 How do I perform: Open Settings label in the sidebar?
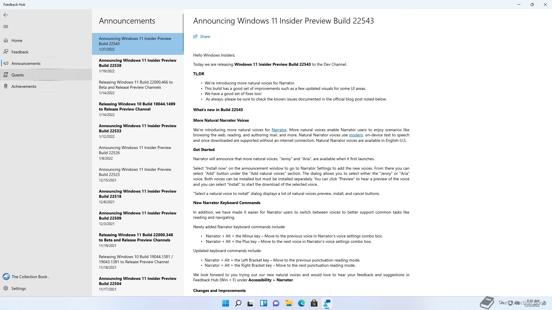point(19,288)
